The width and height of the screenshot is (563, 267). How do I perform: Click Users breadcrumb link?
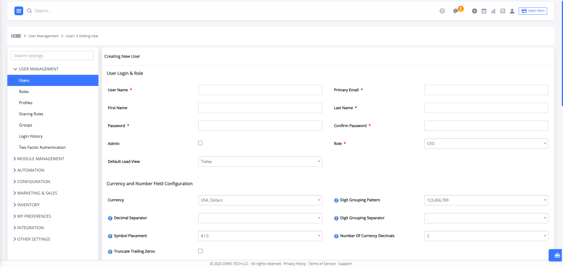coord(70,36)
